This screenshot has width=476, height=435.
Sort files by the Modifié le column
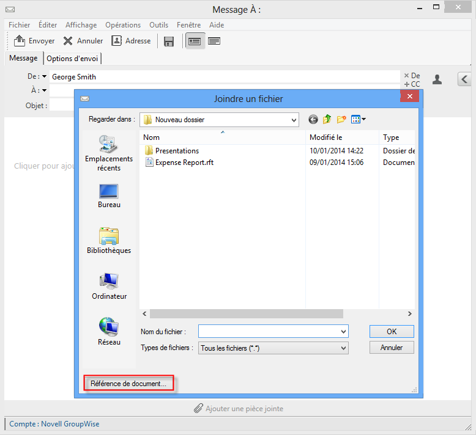point(342,137)
